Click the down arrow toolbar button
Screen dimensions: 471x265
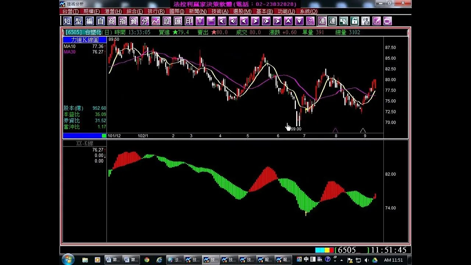click(299, 21)
